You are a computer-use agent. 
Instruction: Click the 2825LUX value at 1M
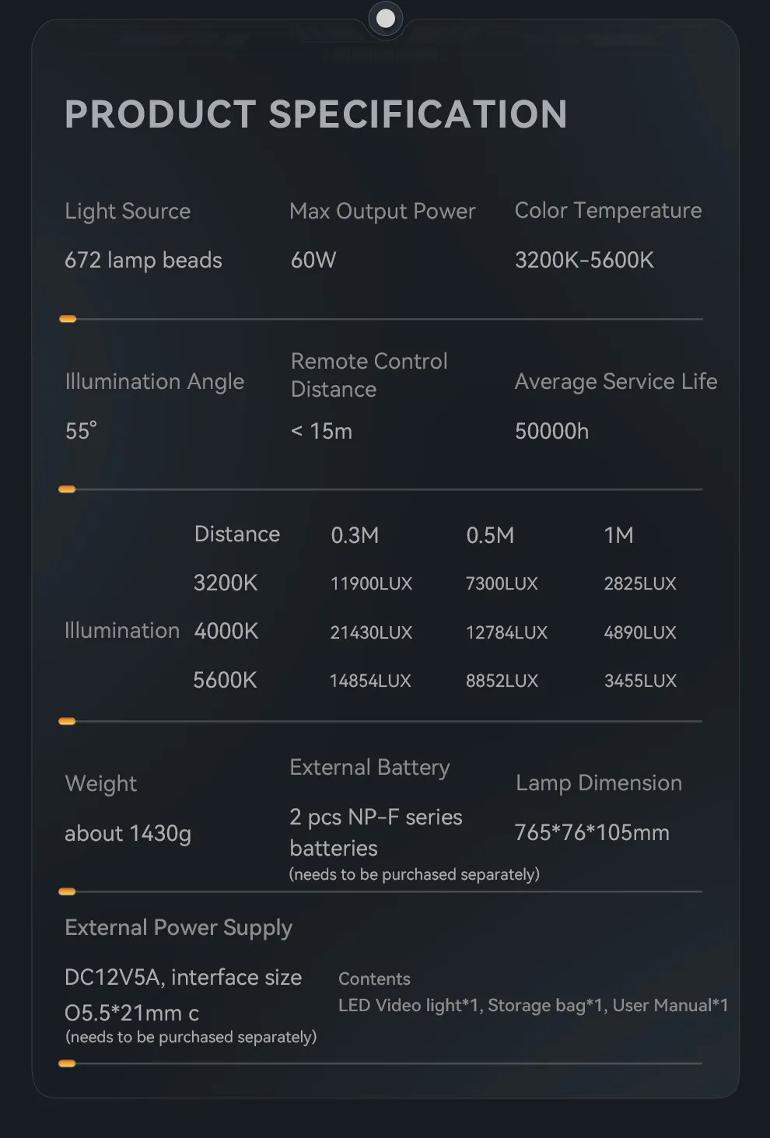(x=640, y=583)
